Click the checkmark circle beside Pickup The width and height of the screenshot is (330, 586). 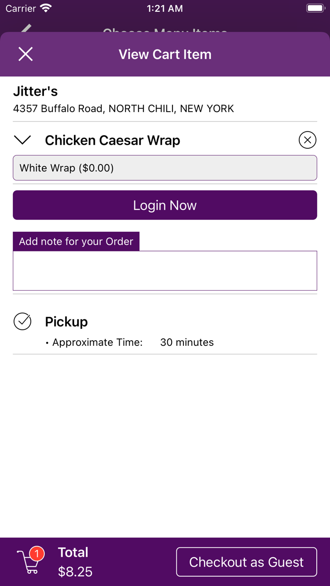tap(22, 321)
